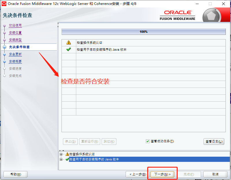
Task: Toggle the 查看成功任务(T) checkbox
Action: click(148, 141)
